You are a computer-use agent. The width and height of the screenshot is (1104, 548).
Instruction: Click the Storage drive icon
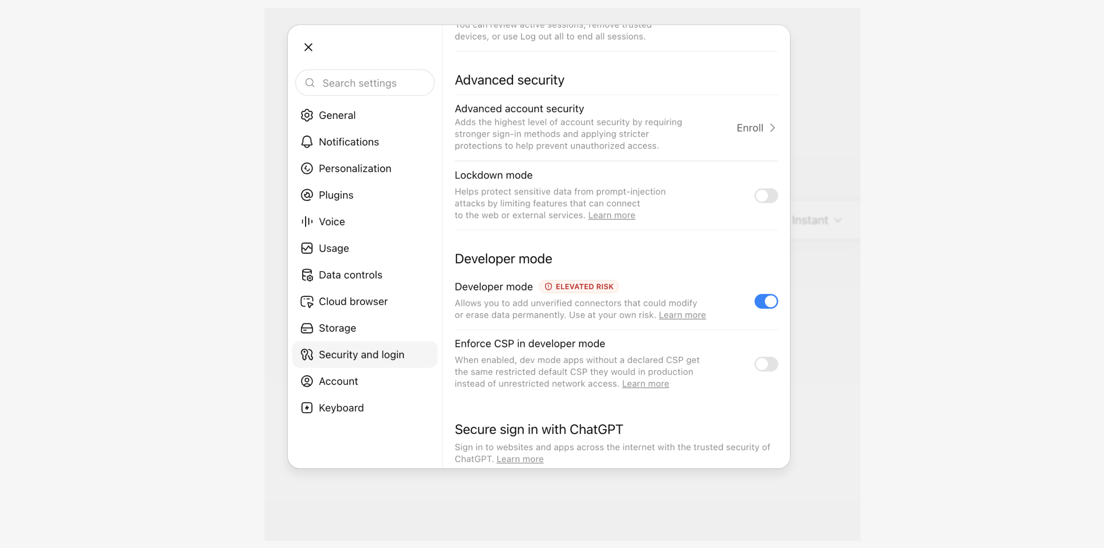click(x=307, y=328)
